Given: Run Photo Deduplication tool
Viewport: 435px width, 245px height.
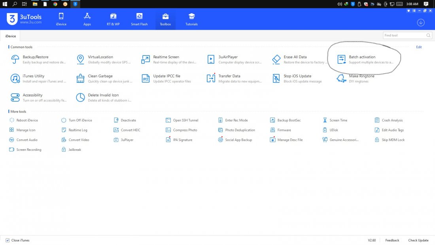Looking at the screenshot, I should point(236,130).
